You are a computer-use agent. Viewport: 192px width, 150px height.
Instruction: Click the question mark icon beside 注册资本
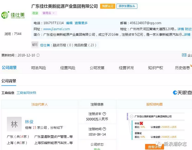coord(104,114)
